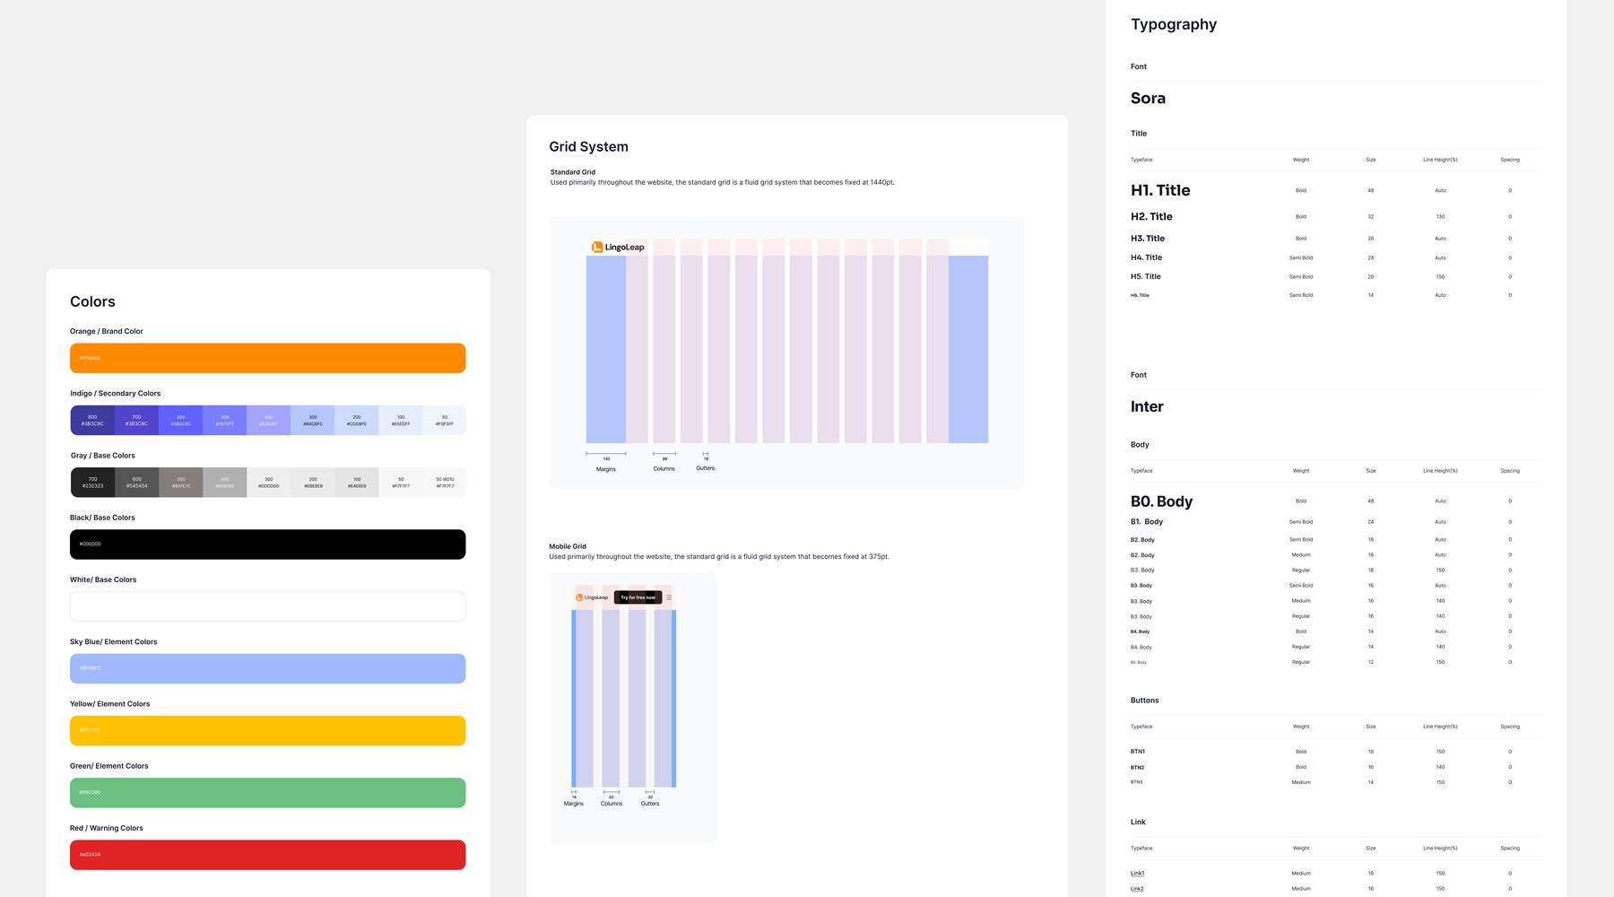Click the Colors heading

coord(92,301)
